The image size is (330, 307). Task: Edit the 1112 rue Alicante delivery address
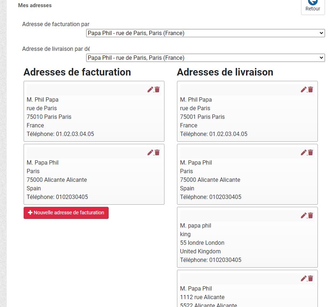(304, 278)
